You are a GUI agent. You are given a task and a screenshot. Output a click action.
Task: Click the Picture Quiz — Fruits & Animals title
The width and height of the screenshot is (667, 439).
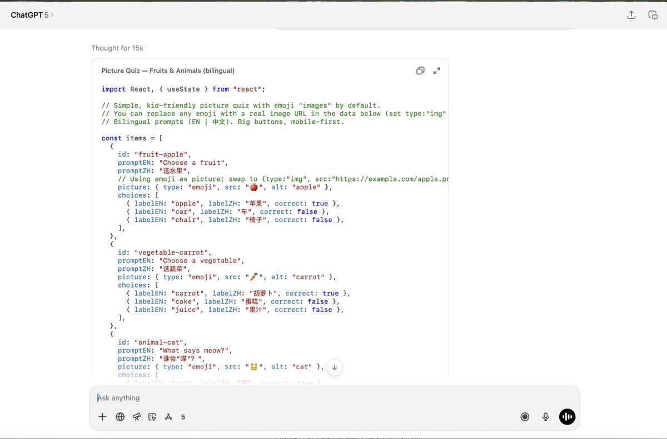pyautogui.click(x=168, y=70)
